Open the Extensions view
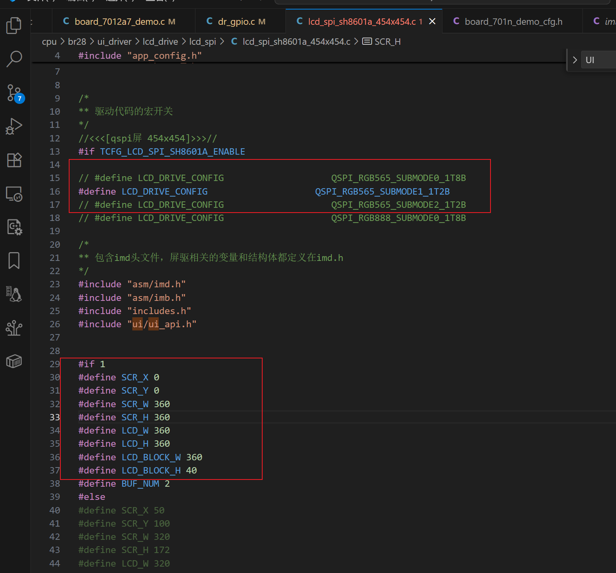This screenshot has width=616, height=573. pyautogui.click(x=14, y=160)
